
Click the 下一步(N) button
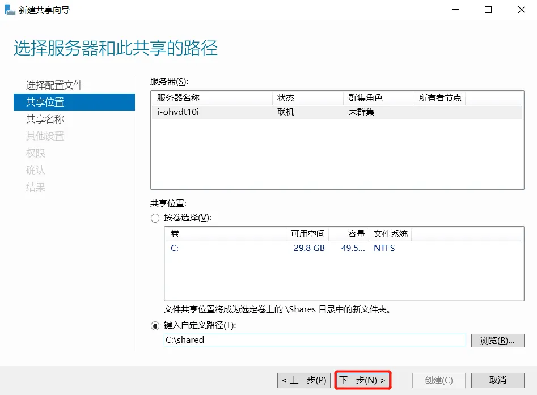[x=362, y=380]
